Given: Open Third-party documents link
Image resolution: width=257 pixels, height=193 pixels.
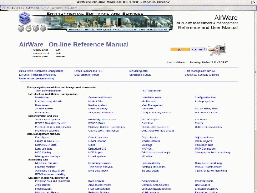Looking at the screenshot, I should point(48,90).
